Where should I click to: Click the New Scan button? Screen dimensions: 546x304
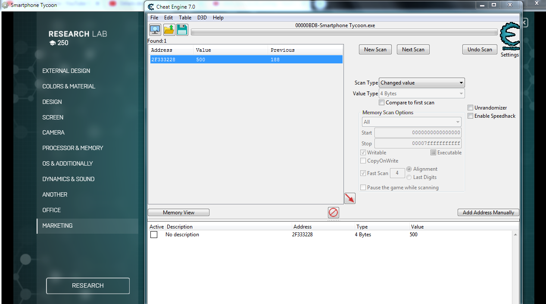pos(375,50)
